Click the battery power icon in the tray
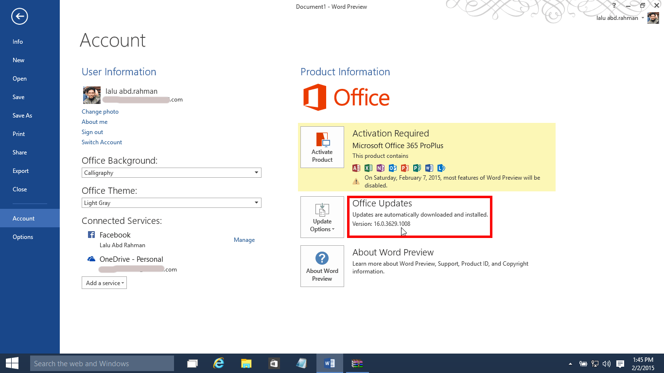 (583, 363)
